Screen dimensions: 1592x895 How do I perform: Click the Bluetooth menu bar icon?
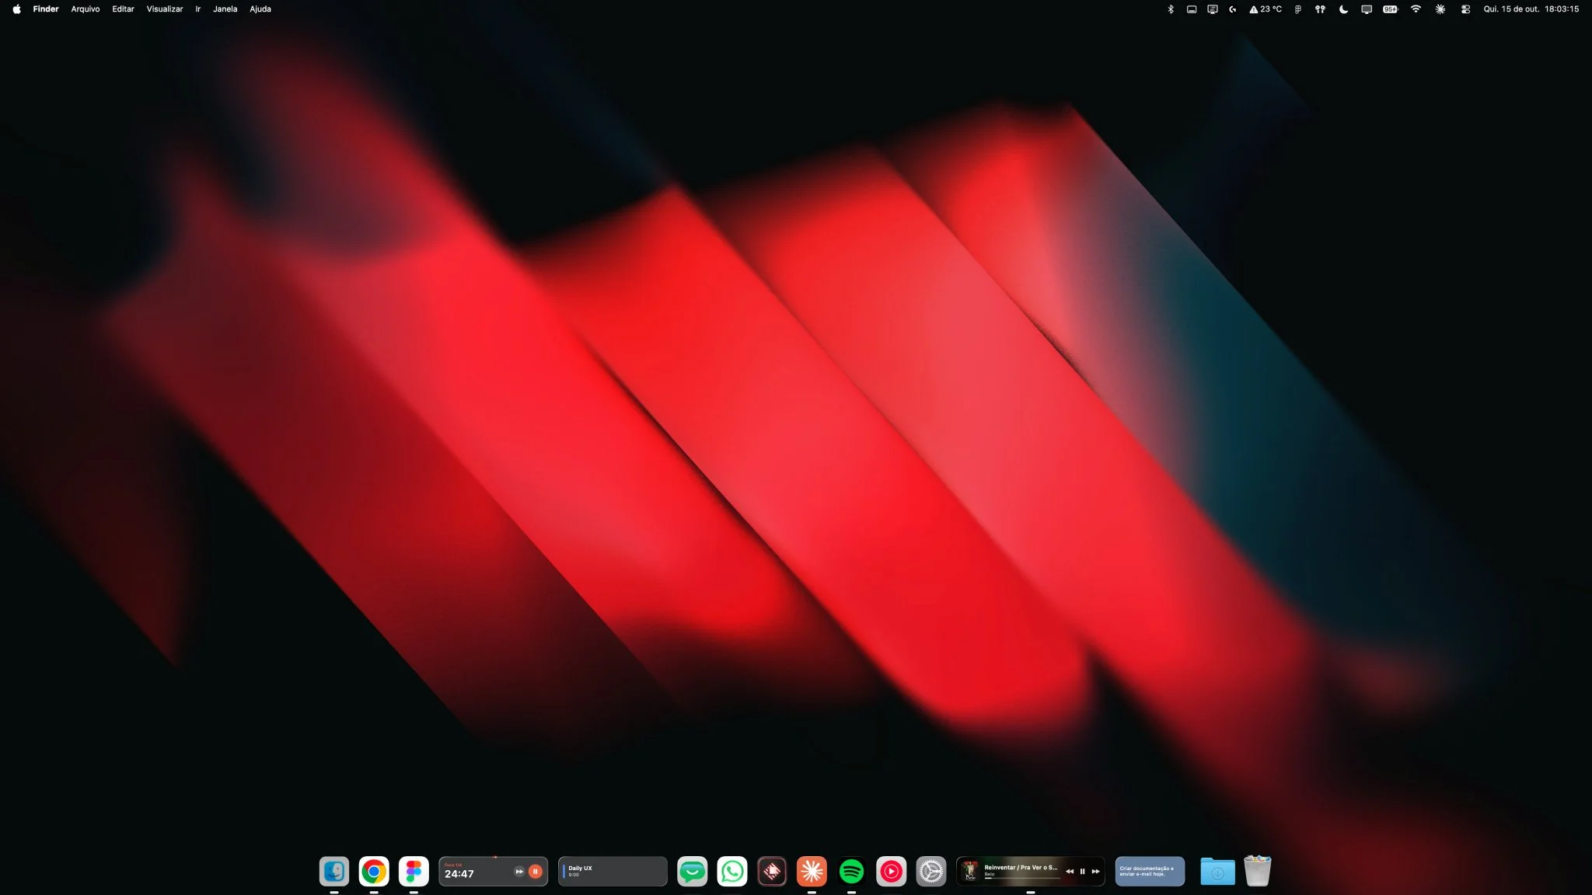pyautogui.click(x=1171, y=9)
